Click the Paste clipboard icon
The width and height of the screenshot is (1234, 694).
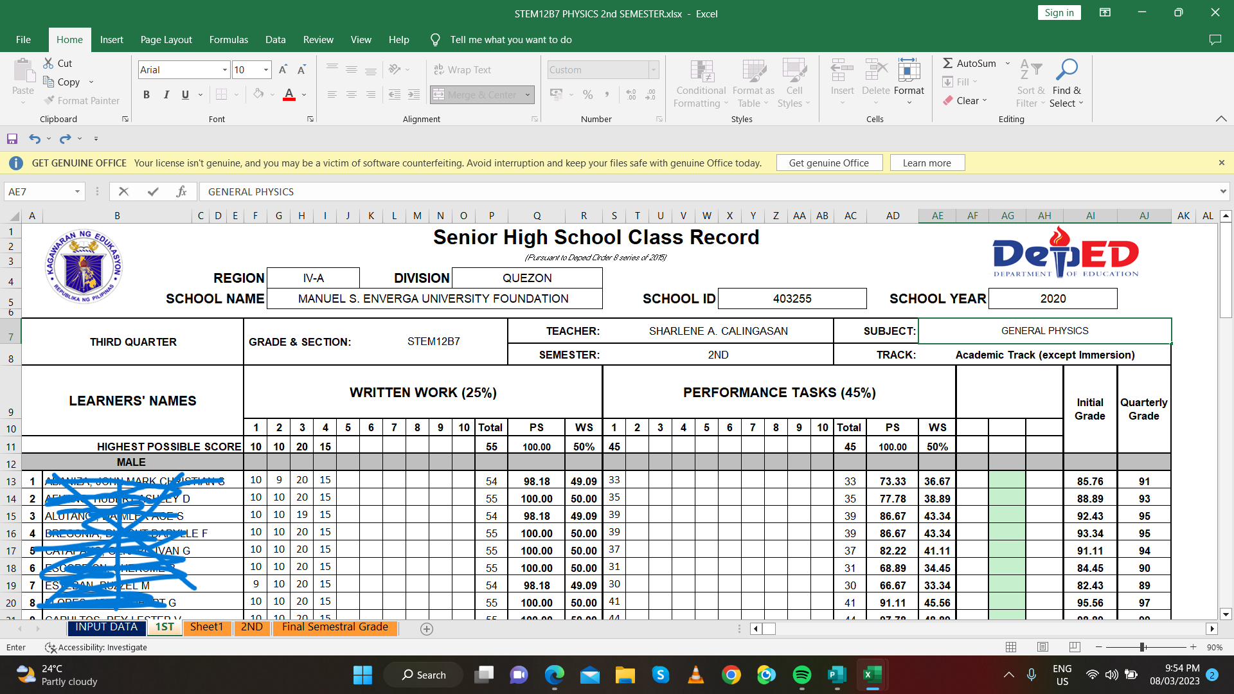[x=23, y=71]
